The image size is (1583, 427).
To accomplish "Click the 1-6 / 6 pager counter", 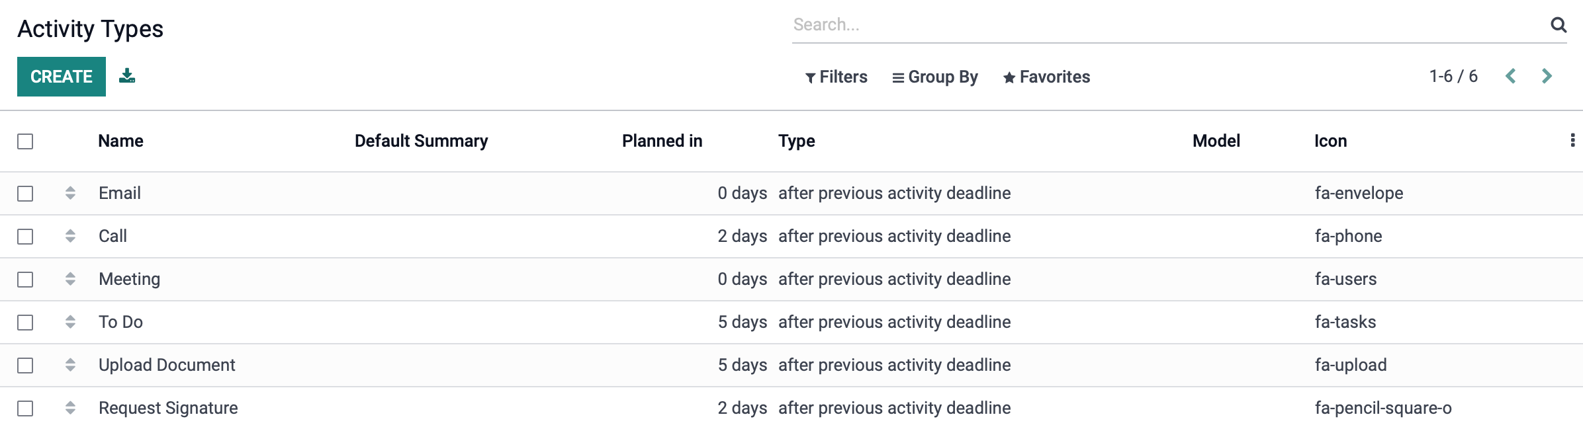I will tap(1453, 77).
